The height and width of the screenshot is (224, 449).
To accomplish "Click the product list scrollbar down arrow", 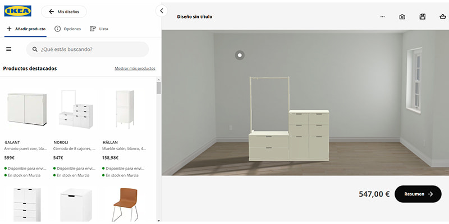I will pos(159,221).
